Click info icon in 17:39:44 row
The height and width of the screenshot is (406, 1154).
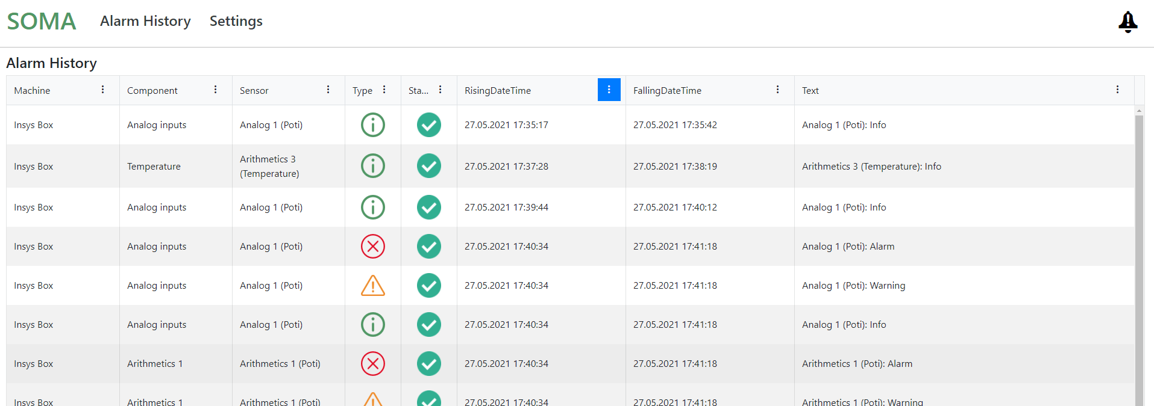pyautogui.click(x=373, y=207)
